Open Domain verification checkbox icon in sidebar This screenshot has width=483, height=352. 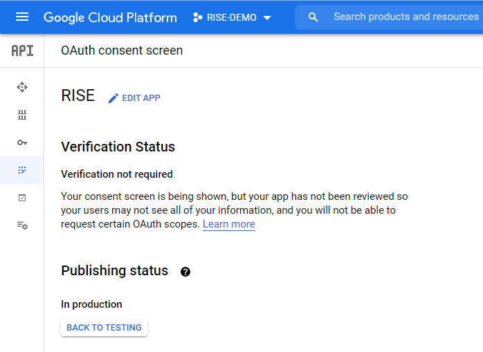(22, 198)
